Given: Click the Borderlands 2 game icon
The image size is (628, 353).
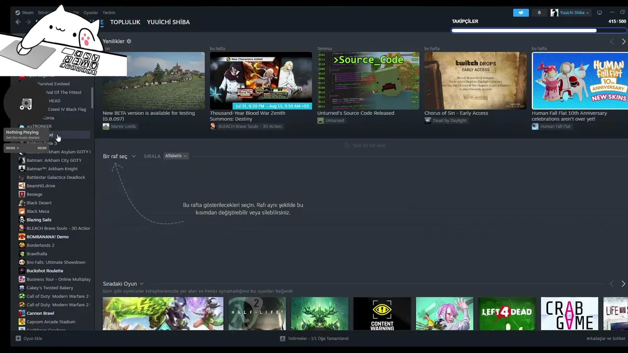Looking at the screenshot, I should [22, 245].
